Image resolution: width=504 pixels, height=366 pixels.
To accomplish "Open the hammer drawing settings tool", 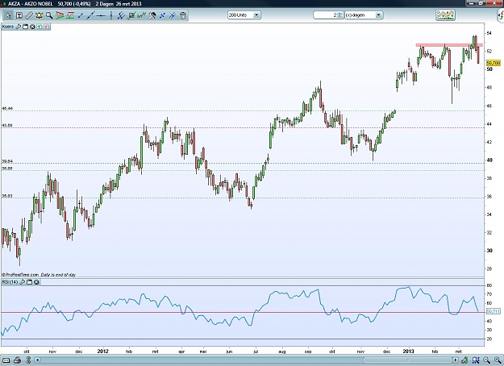I will tap(152, 15).
